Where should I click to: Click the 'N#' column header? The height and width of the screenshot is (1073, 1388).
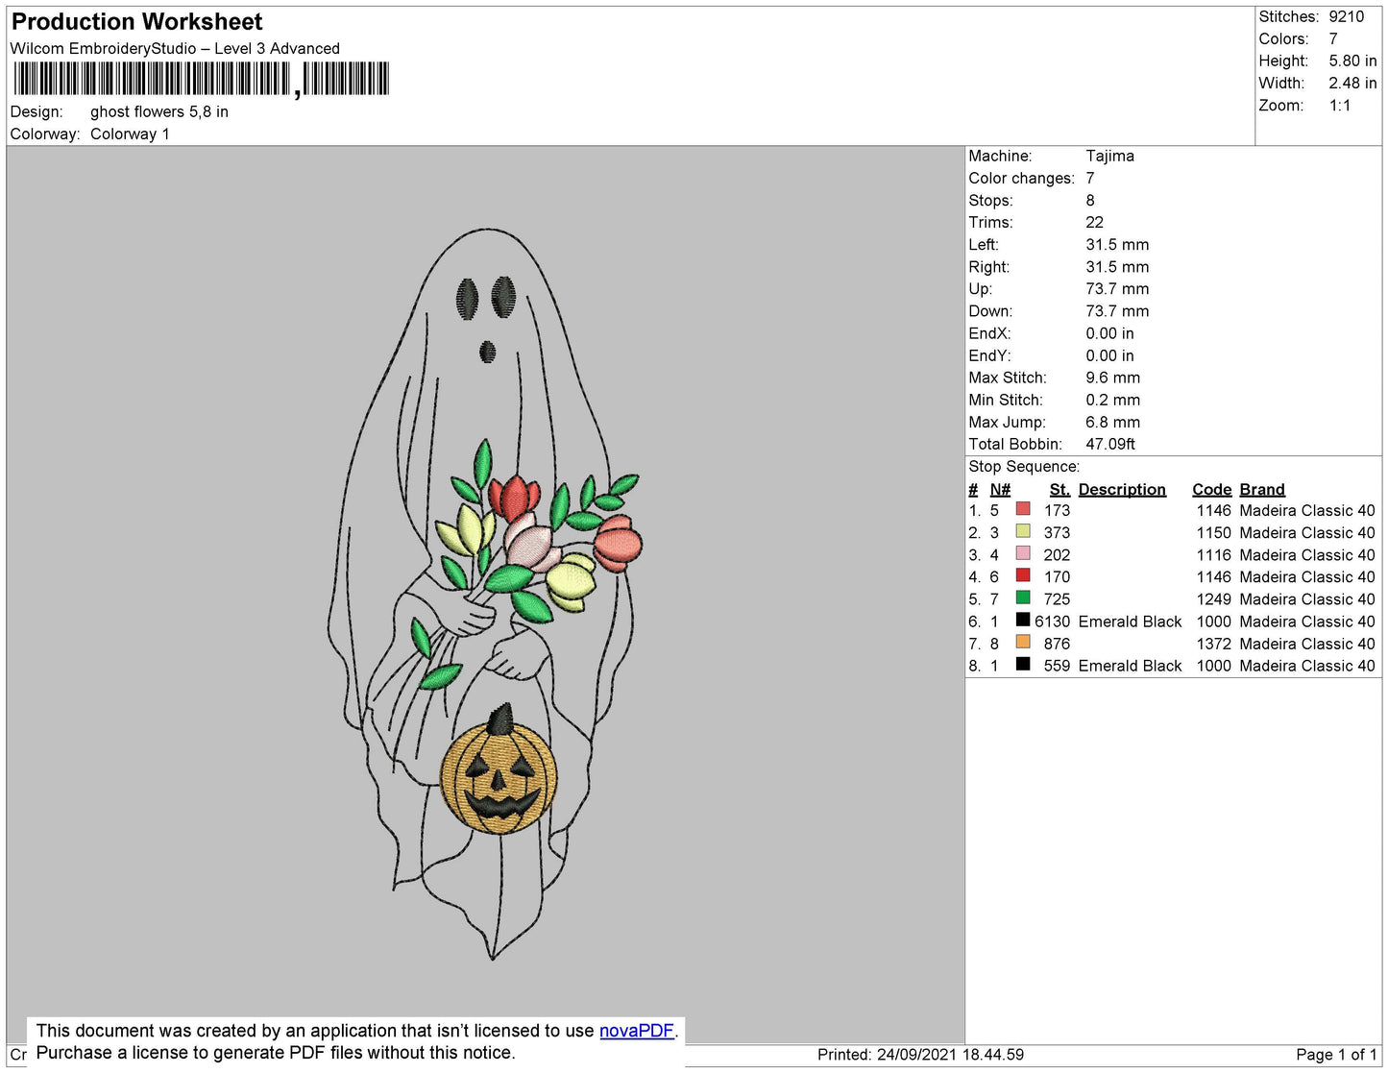pos(1000,489)
